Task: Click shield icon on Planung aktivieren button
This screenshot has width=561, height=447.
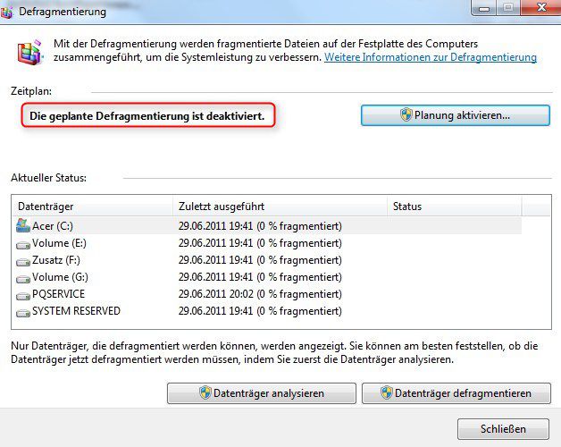Action: (406, 115)
